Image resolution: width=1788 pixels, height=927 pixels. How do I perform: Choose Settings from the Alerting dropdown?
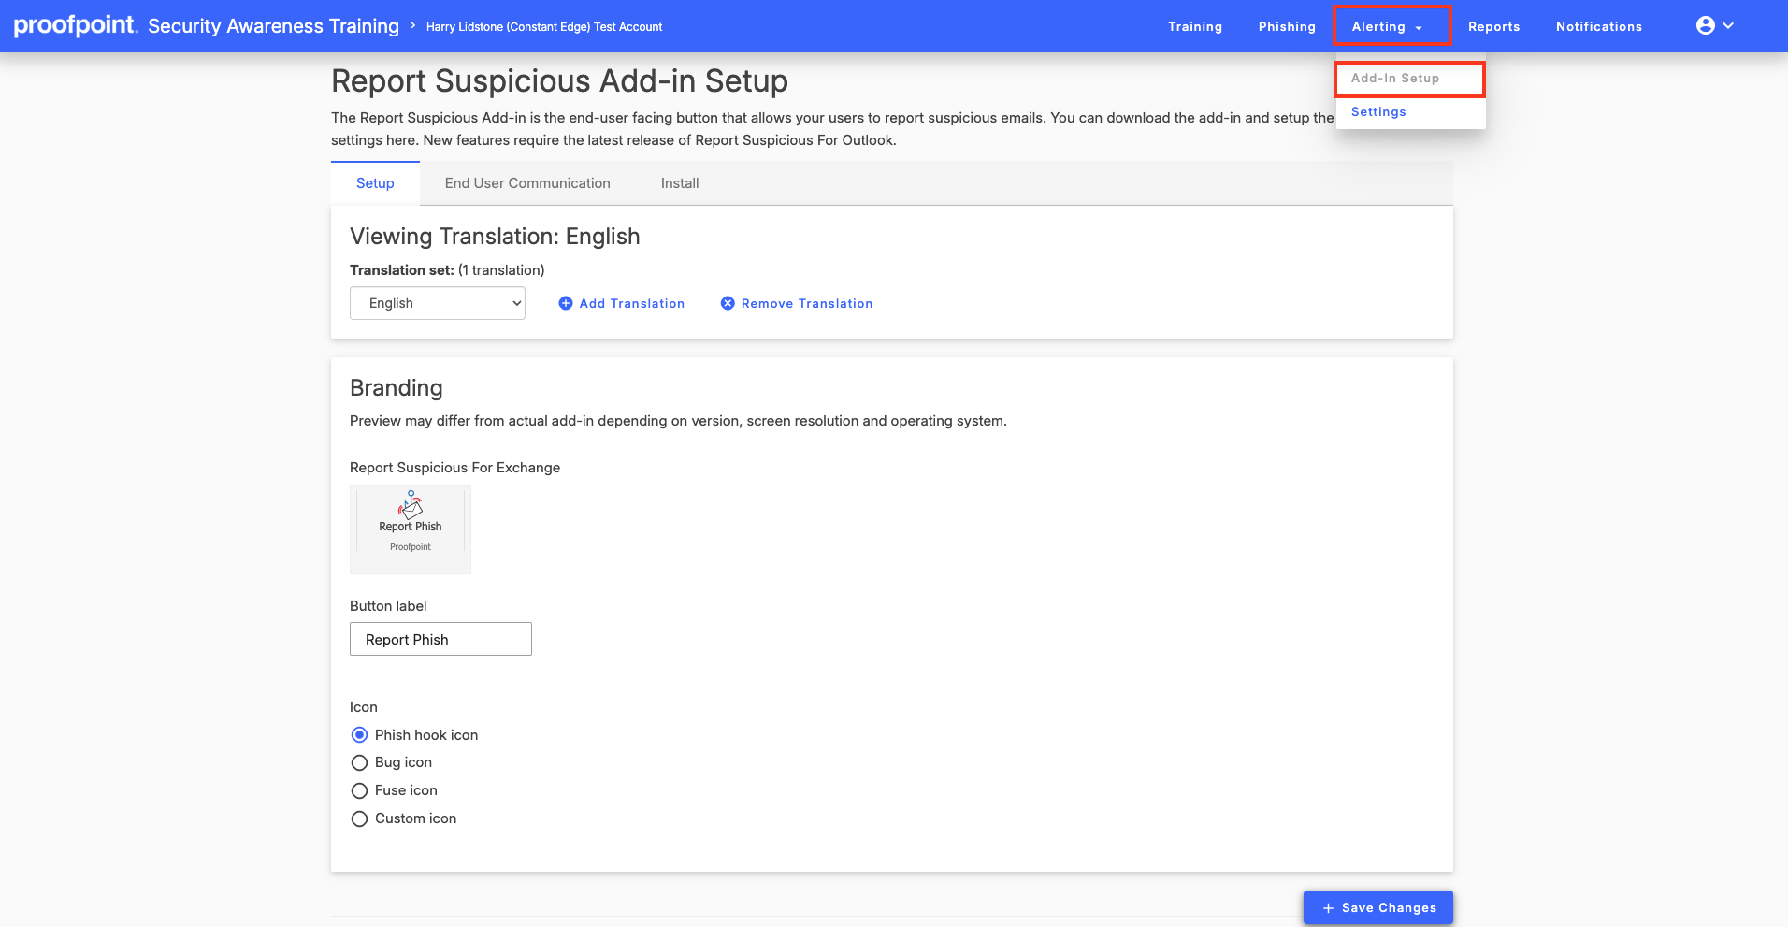coord(1378,112)
